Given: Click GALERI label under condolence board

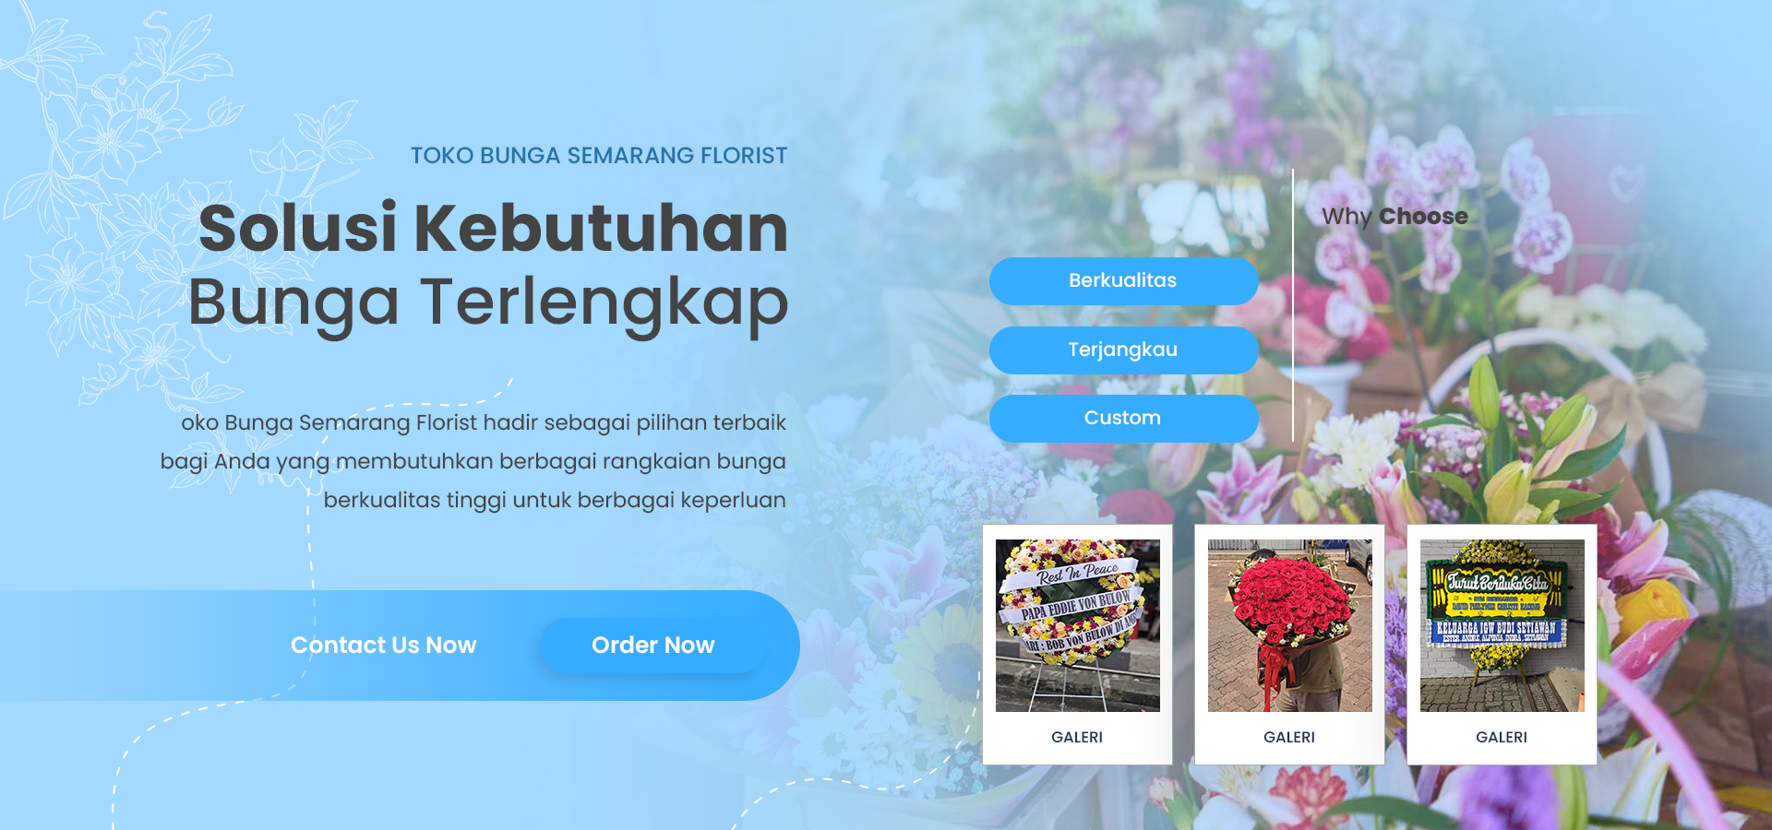Looking at the screenshot, I should point(1502,737).
